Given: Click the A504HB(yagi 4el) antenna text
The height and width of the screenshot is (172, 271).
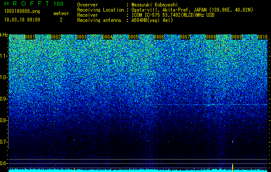Looking at the screenshot, I should [x=152, y=20].
